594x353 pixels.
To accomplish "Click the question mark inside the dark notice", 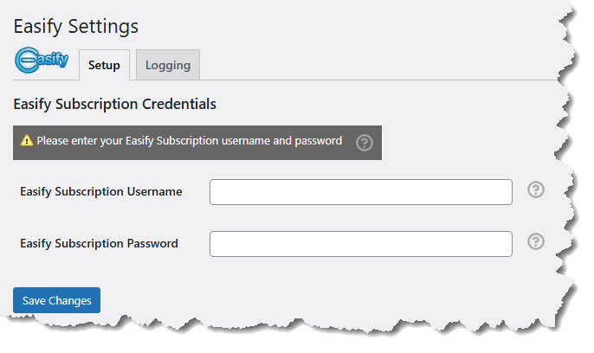I will [365, 143].
